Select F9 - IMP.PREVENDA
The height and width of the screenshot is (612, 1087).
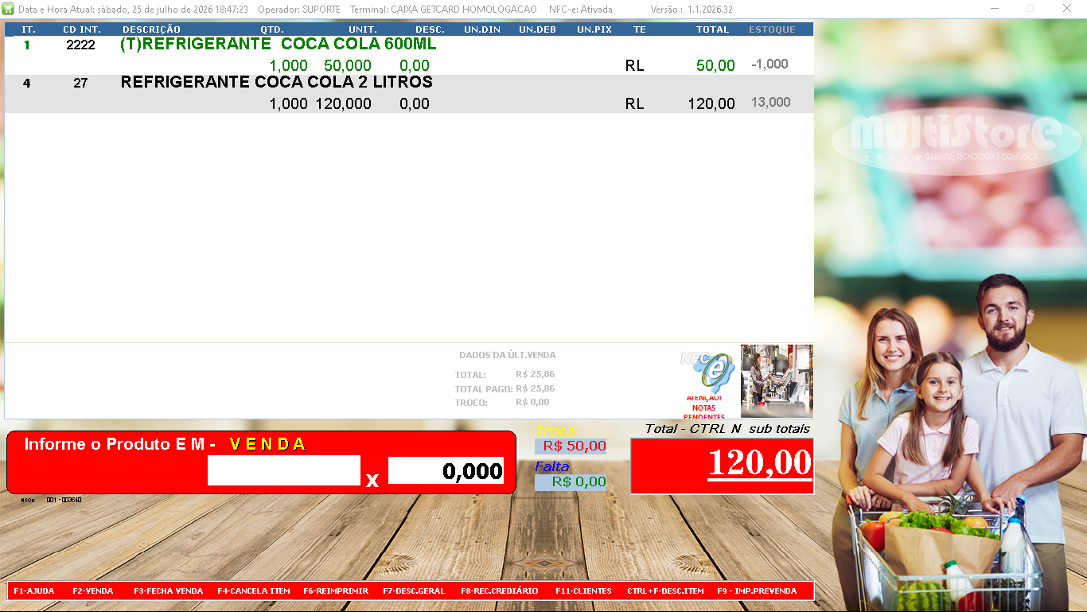pos(757,591)
